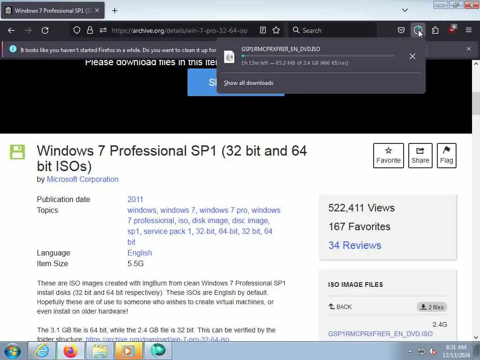
Task: Open the 2011 publication date link
Action: [x=135, y=200]
